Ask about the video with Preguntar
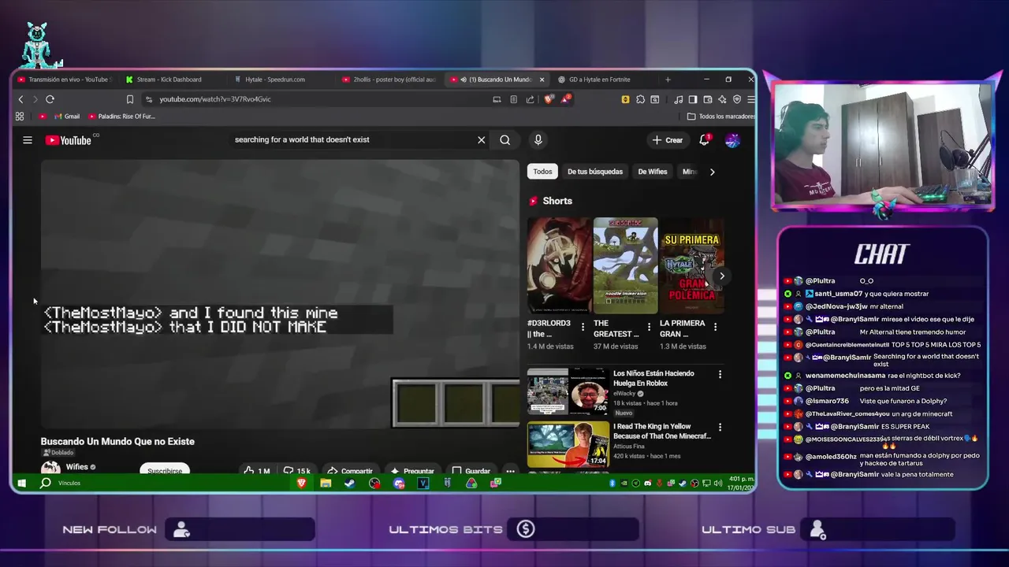The width and height of the screenshot is (1009, 567). [412, 470]
